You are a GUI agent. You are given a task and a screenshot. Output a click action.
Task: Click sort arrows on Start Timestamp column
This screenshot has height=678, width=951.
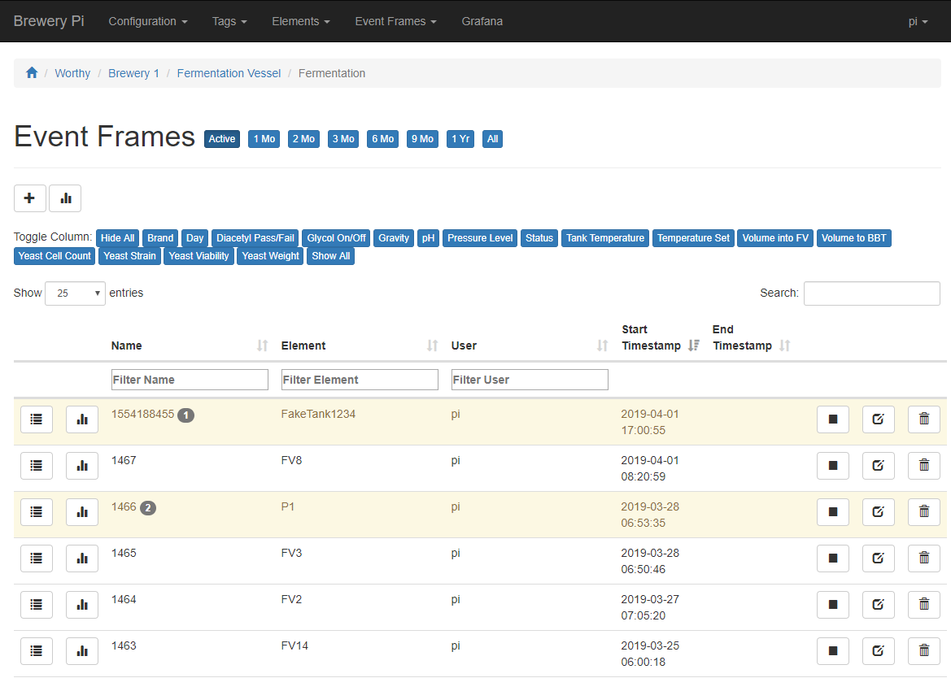point(693,345)
